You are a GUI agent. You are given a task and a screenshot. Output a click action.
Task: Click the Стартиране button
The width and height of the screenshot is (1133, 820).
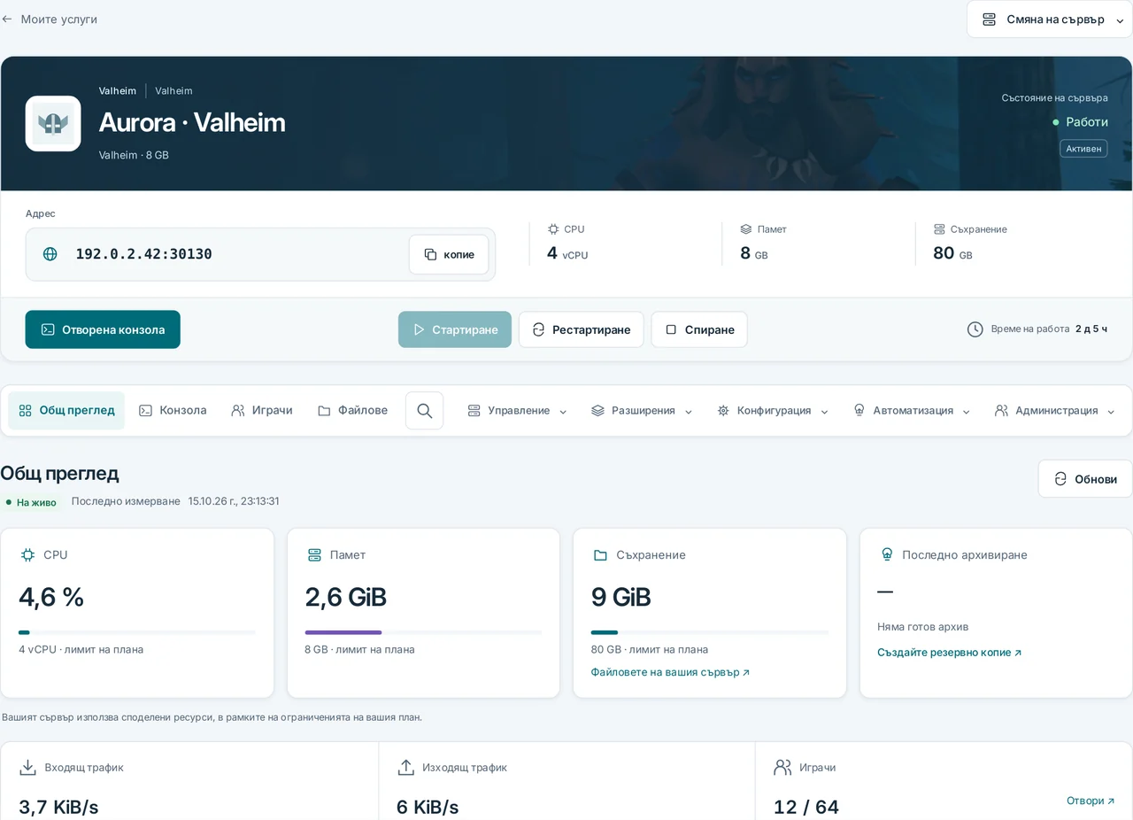455,329
